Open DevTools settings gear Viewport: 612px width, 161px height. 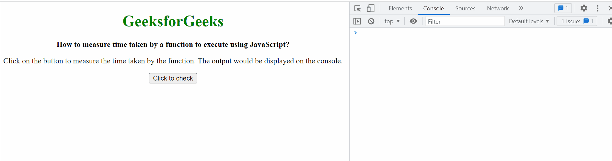tap(584, 8)
